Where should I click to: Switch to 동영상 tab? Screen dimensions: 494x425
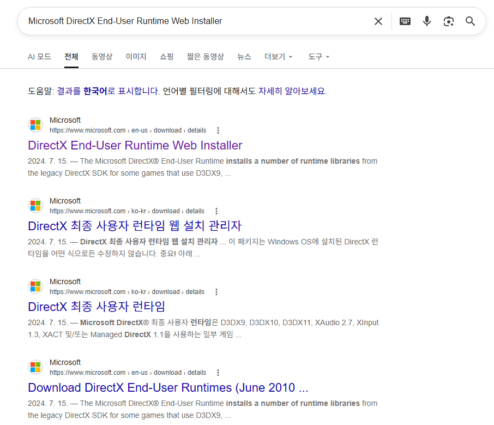point(102,57)
